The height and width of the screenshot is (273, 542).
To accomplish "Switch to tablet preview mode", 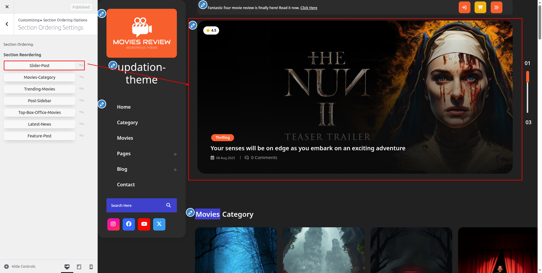I will pyautogui.click(x=79, y=267).
